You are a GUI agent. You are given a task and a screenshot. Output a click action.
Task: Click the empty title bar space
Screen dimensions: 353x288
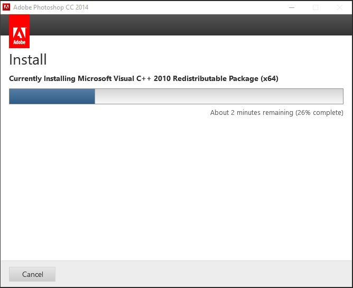coord(185,7)
